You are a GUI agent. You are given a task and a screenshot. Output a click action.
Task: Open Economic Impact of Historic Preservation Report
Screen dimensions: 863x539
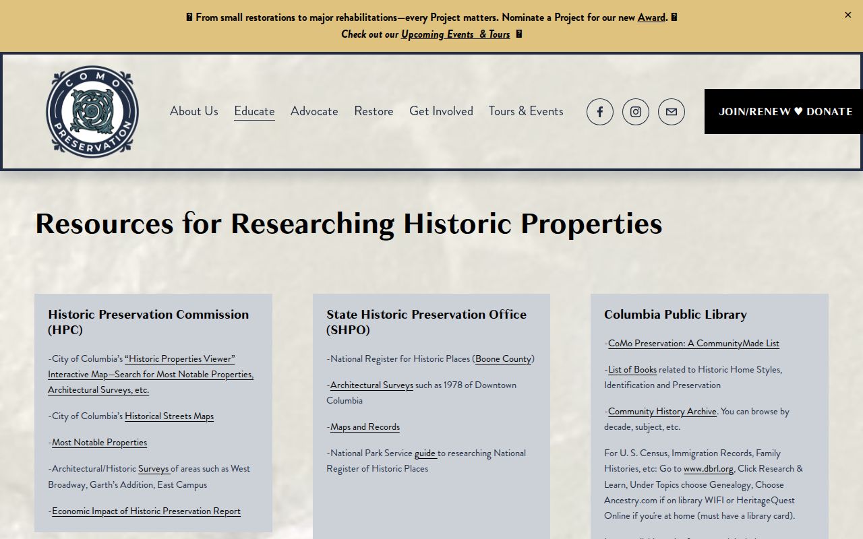(x=146, y=511)
